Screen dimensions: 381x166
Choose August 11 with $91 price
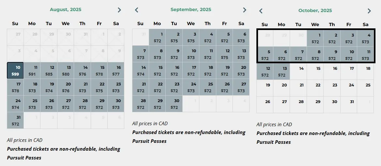32,70
